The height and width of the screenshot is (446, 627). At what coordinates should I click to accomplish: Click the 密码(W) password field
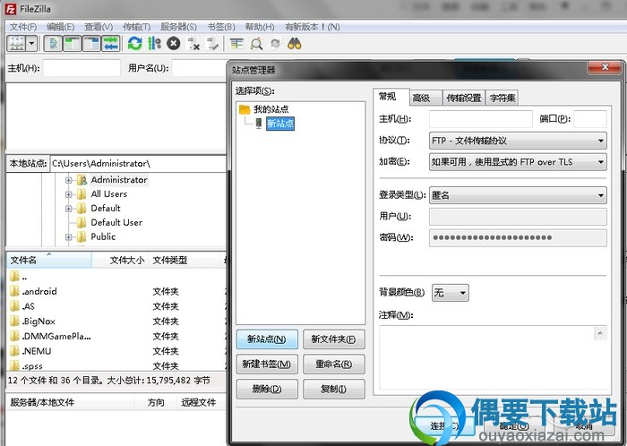(x=518, y=237)
